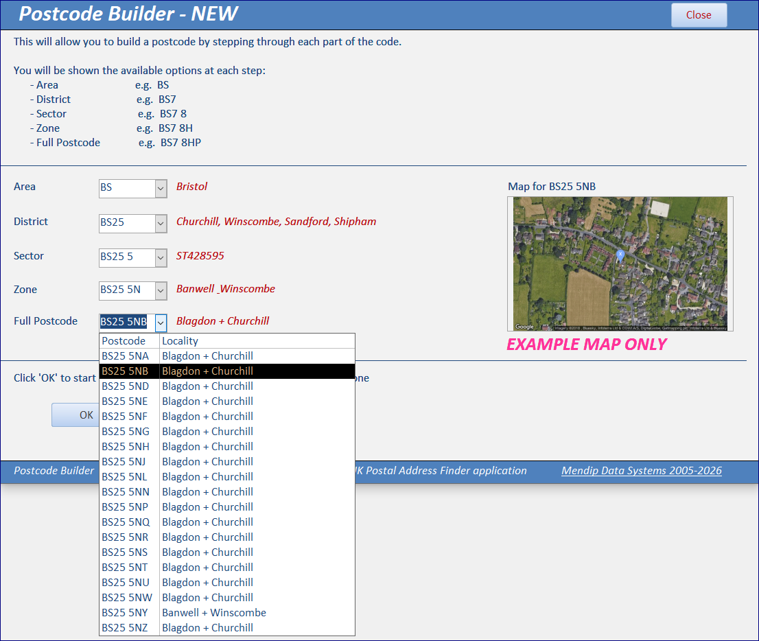Click the satellite map thumbnail
This screenshot has height=641, width=759.
click(x=620, y=264)
